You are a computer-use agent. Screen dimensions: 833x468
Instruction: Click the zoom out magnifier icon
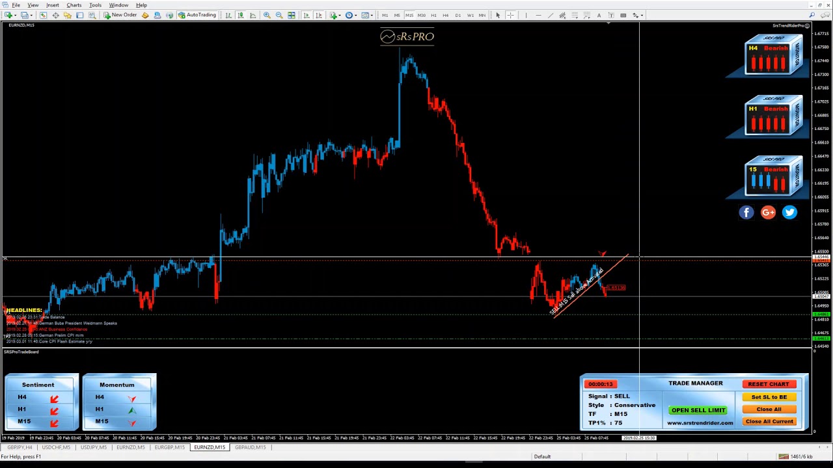pos(279,15)
